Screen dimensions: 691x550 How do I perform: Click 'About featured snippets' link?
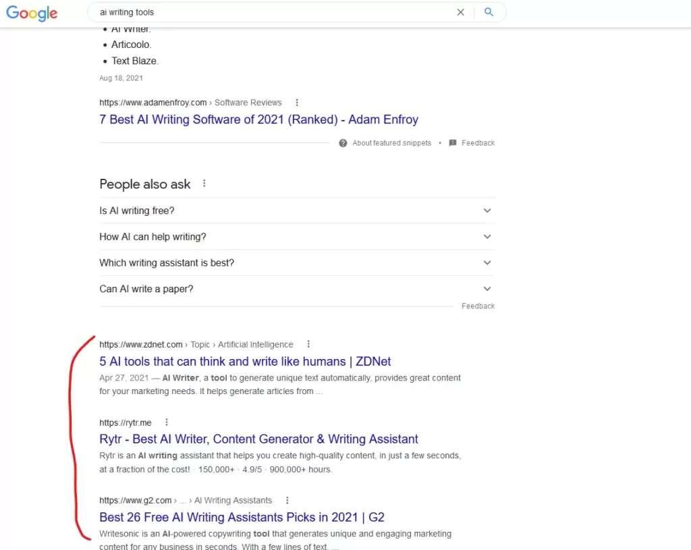click(x=392, y=143)
